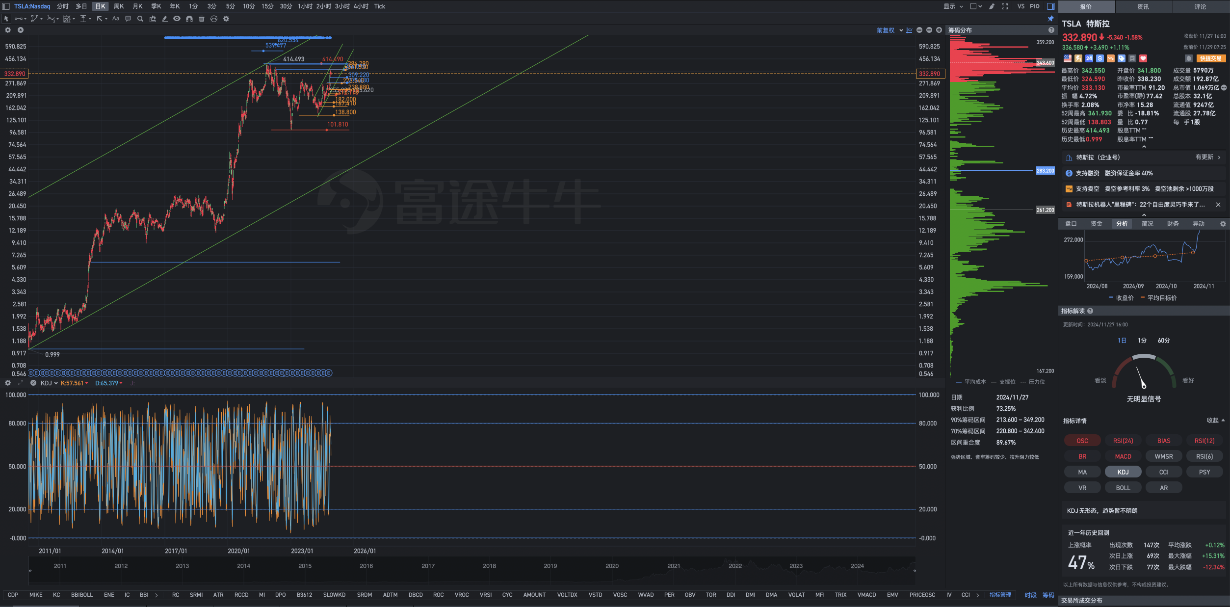Click the VS comparison button
This screenshot has width=1230, height=607.
tap(1021, 6)
